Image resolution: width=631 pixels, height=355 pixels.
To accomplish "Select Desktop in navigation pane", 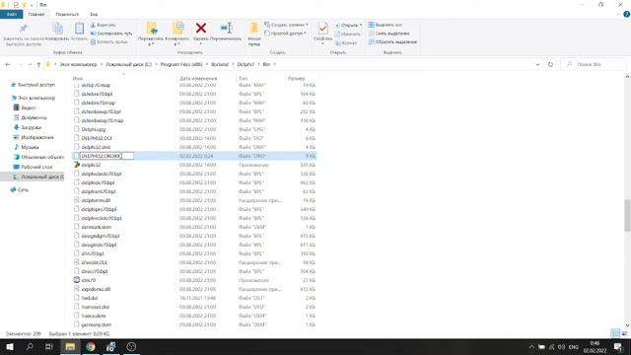I will [33, 167].
